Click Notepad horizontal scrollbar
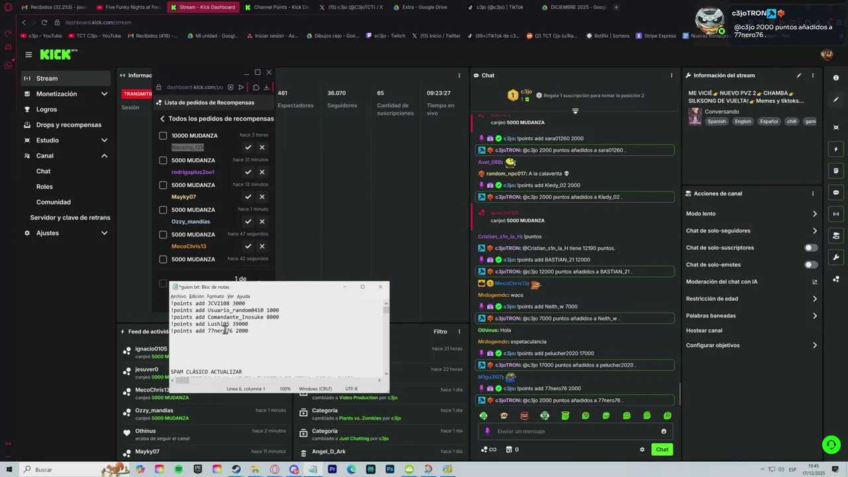 pyautogui.click(x=276, y=380)
